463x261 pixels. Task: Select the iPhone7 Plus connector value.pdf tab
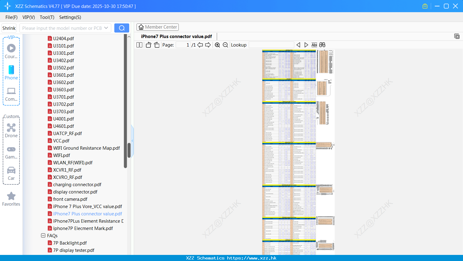tap(176, 36)
